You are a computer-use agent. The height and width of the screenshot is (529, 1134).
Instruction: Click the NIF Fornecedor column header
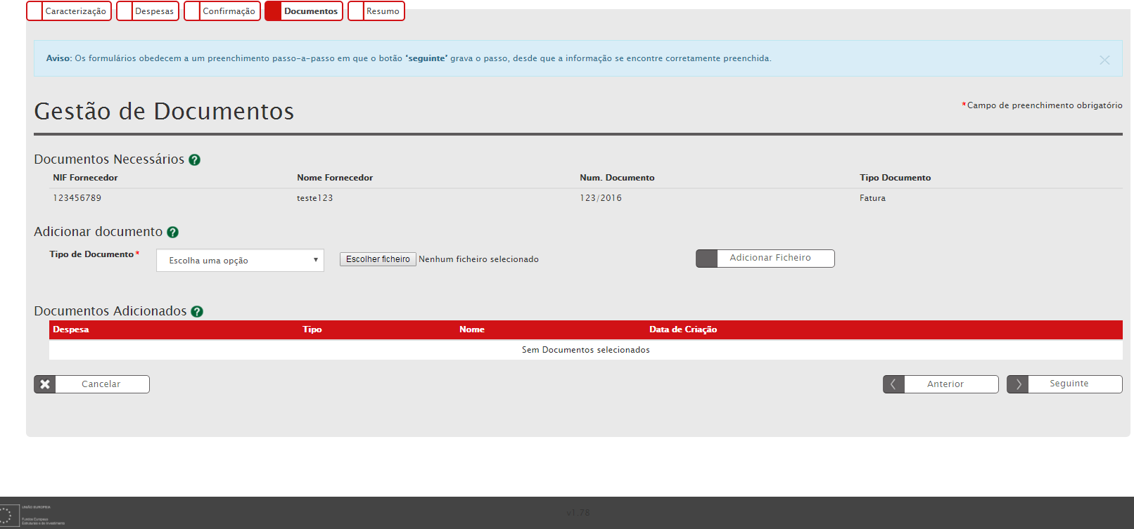[x=85, y=178]
